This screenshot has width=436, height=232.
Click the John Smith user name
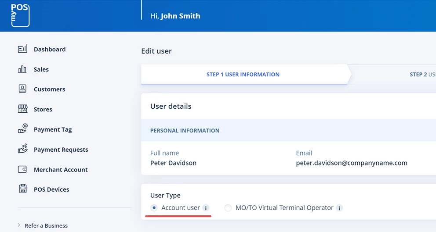point(180,16)
